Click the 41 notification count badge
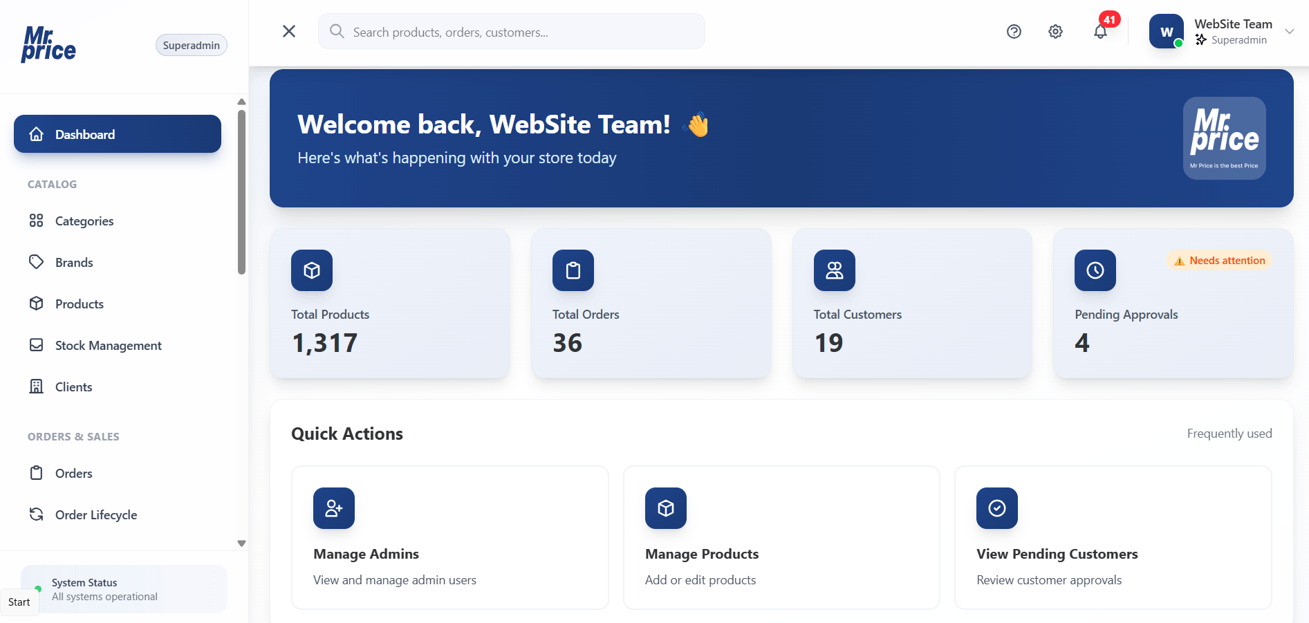 pos(1110,19)
